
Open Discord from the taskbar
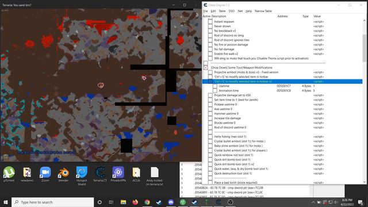(x=171, y=202)
